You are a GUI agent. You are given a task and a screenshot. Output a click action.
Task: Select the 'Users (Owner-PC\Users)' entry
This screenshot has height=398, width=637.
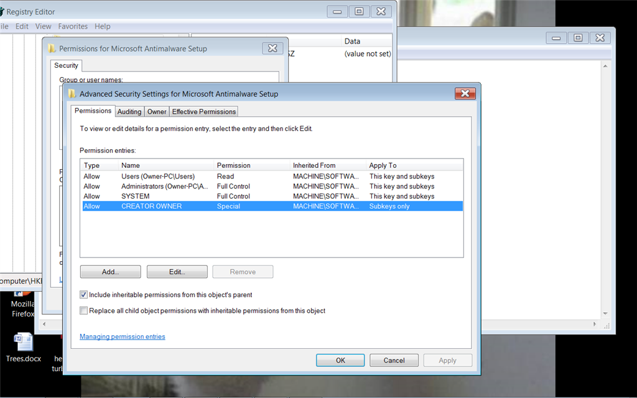(x=272, y=176)
